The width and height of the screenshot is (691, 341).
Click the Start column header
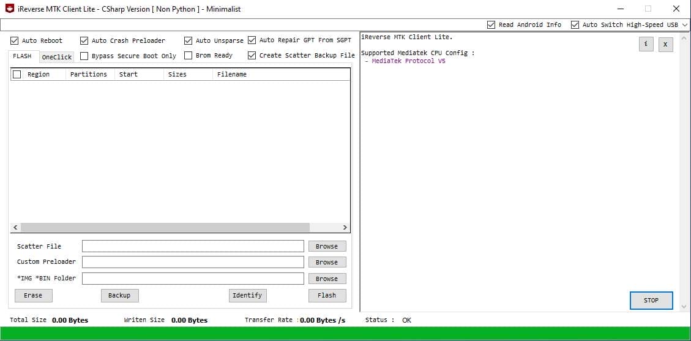(139, 75)
